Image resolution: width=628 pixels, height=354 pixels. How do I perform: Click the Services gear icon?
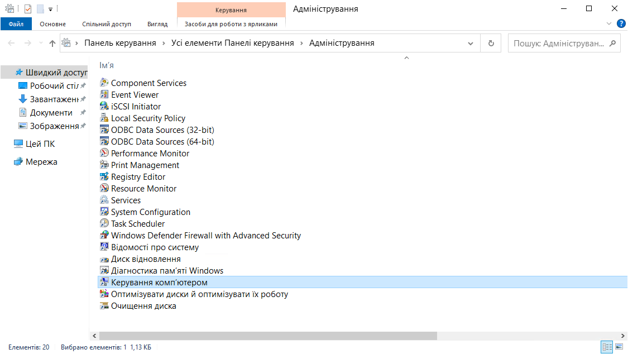point(104,200)
